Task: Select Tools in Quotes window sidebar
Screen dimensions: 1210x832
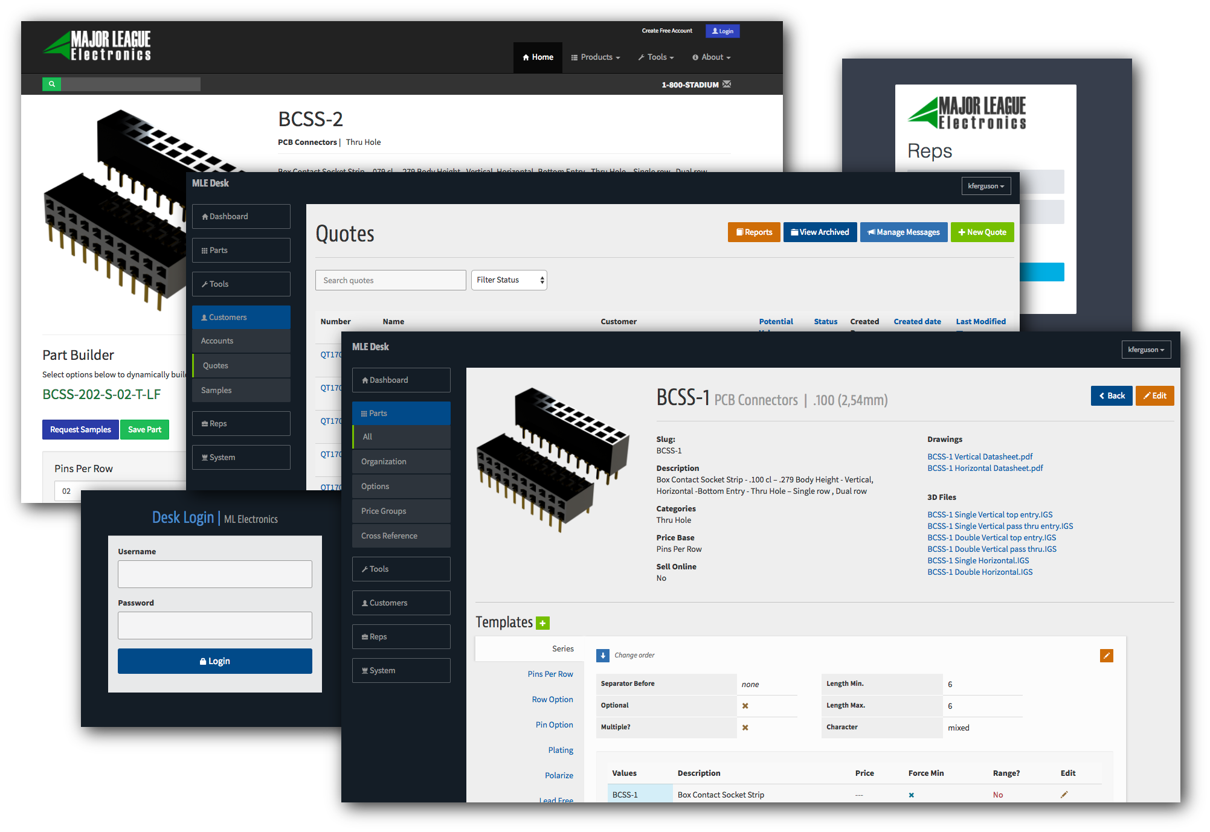Action: pos(241,284)
